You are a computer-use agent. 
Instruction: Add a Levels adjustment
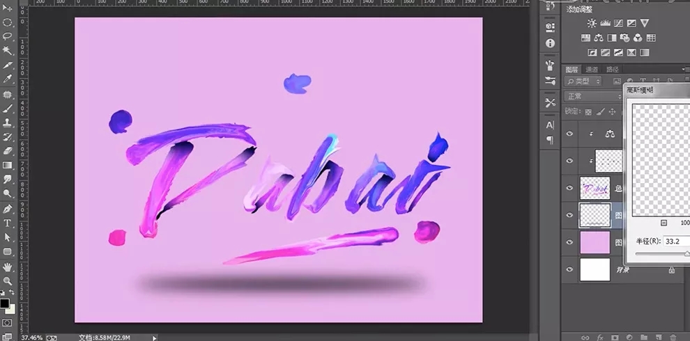click(x=605, y=23)
